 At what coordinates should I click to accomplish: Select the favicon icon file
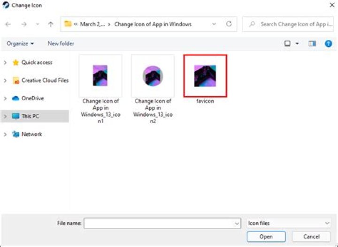point(205,76)
